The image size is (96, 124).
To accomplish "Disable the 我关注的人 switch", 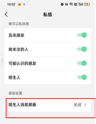I will [82, 49].
